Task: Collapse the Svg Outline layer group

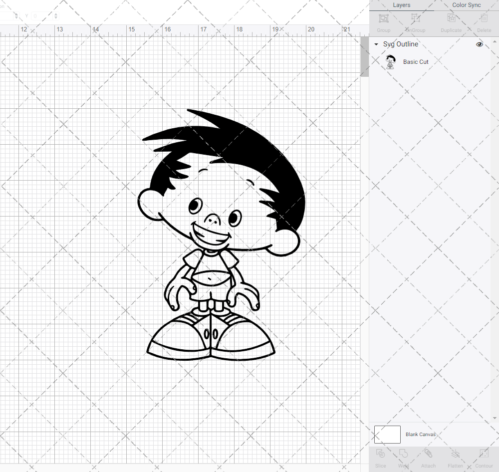Action: tap(376, 44)
